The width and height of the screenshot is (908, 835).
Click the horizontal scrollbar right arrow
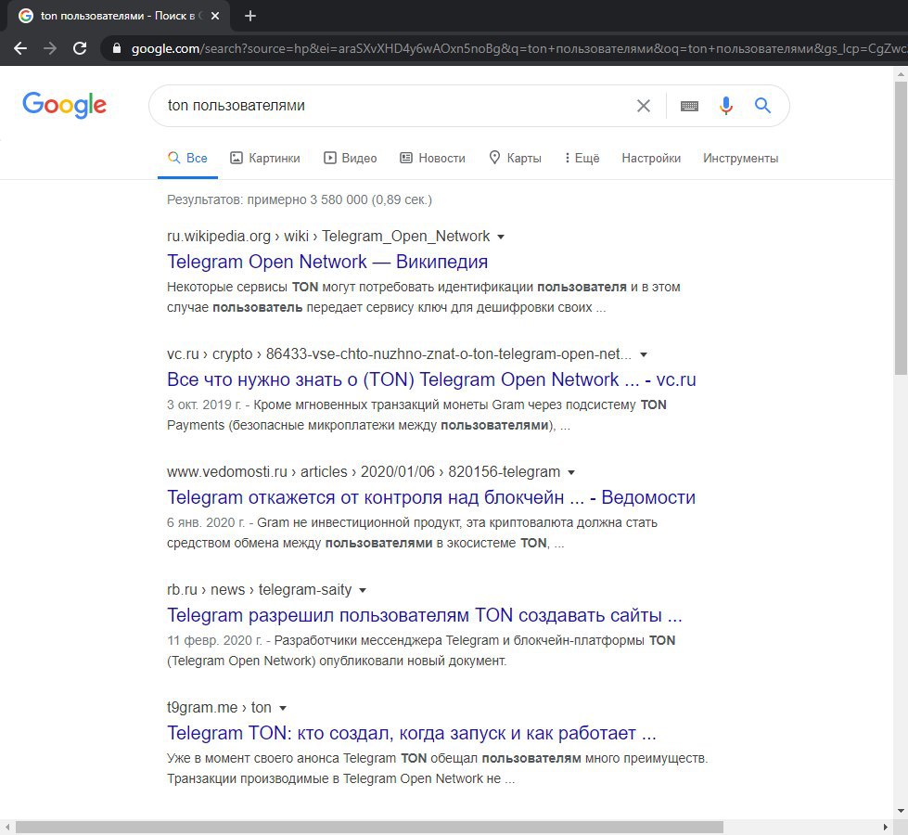(x=886, y=827)
